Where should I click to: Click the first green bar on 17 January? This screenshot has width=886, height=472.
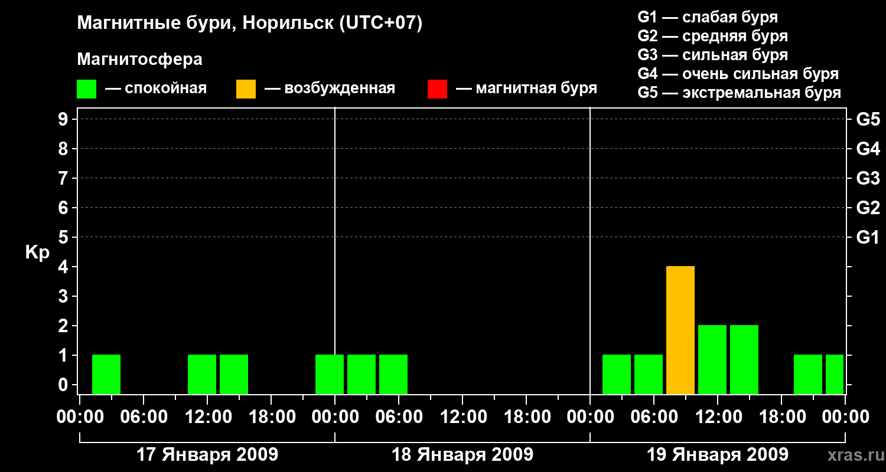click(106, 374)
